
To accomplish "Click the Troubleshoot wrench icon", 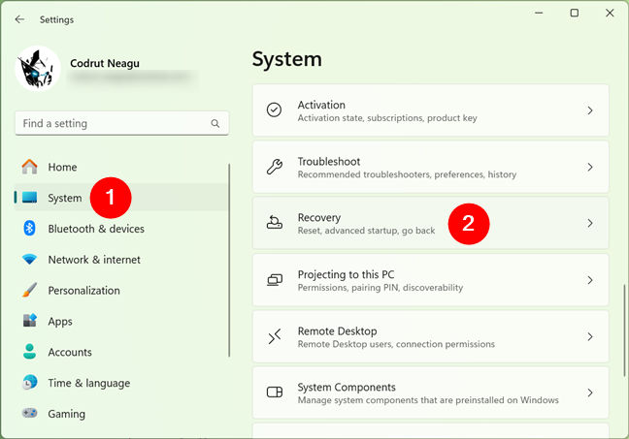I will (x=275, y=167).
